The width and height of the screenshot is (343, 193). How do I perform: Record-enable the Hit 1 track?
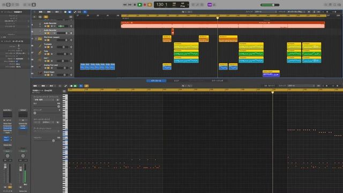point(51,61)
